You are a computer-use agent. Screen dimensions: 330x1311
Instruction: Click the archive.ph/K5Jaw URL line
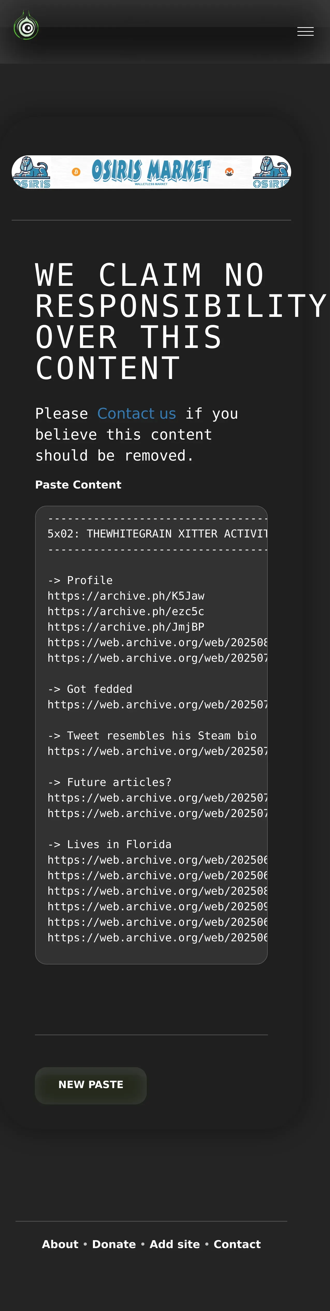click(126, 595)
